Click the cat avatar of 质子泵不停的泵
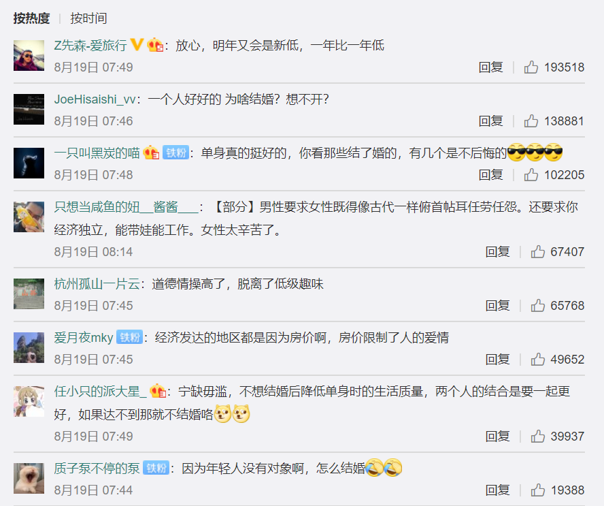Screen dimensions: 604x506 [x=29, y=479]
